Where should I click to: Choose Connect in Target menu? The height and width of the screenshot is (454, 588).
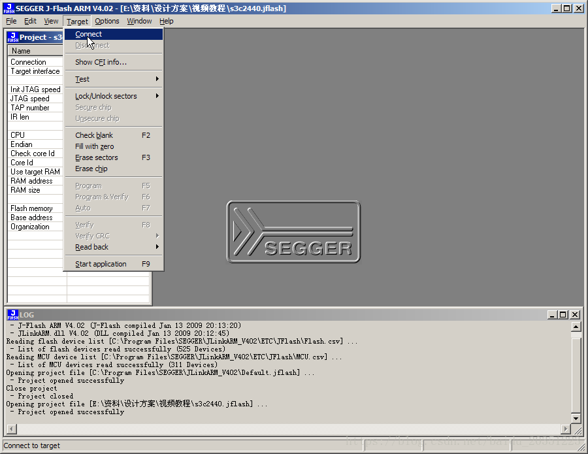pyautogui.click(x=114, y=34)
